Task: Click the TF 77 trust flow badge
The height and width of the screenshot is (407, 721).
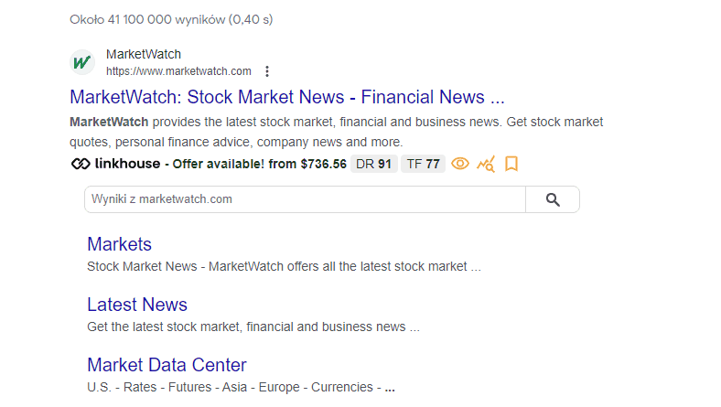Action: [x=423, y=165]
